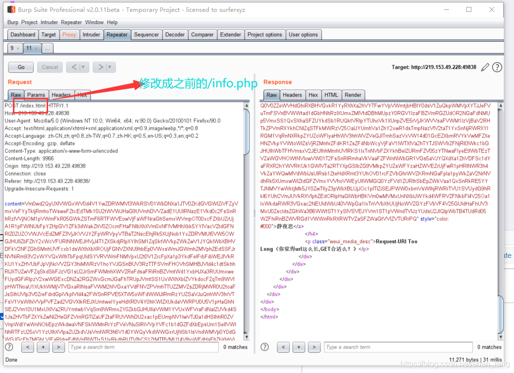Open forward history dropdown arrow
Image resolution: width=514 pixels, height=373 pixels.
110,67
